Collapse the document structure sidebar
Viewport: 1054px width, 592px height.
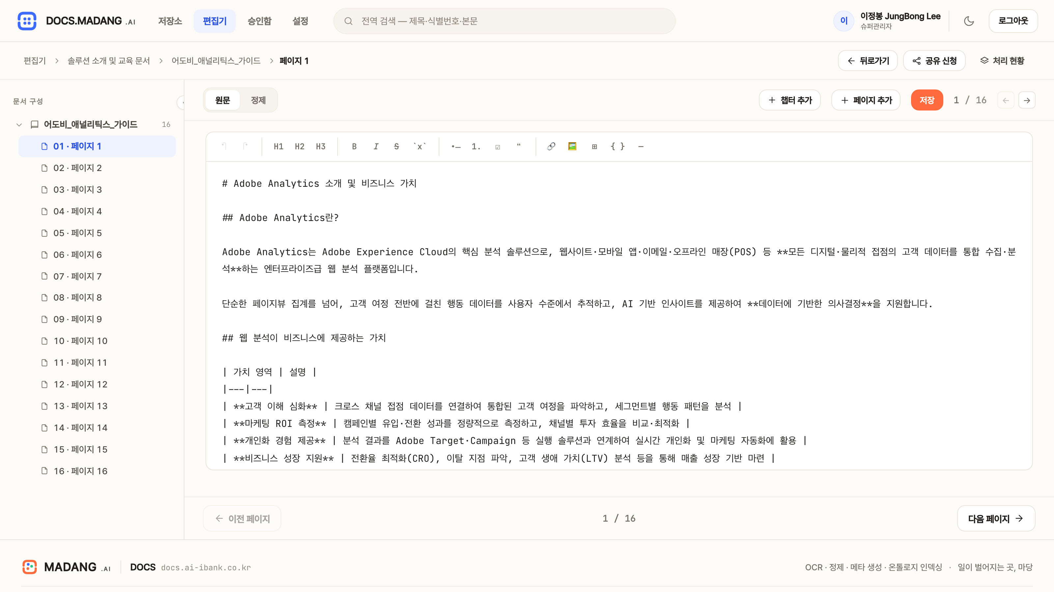[x=181, y=102]
